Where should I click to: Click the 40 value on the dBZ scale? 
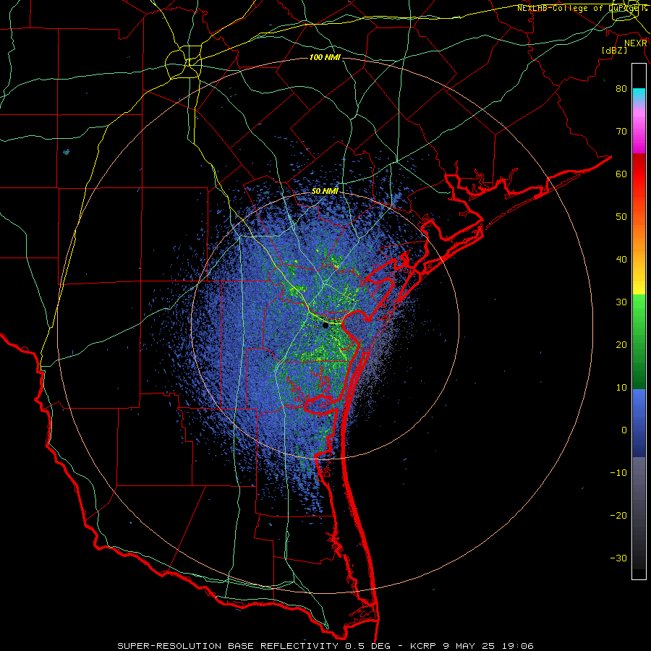pos(621,260)
